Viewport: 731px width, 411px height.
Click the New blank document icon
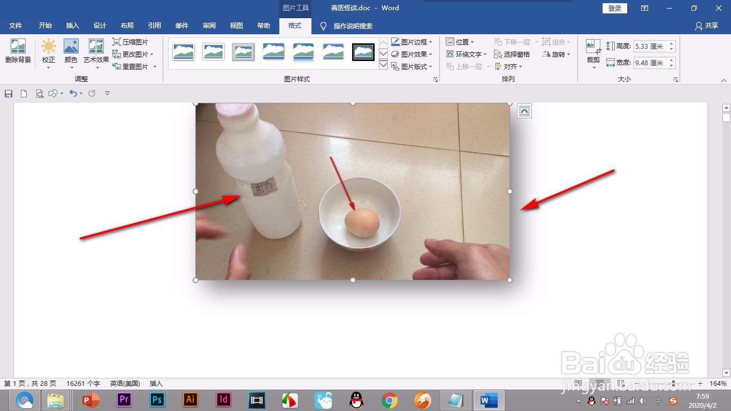click(24, 94)
